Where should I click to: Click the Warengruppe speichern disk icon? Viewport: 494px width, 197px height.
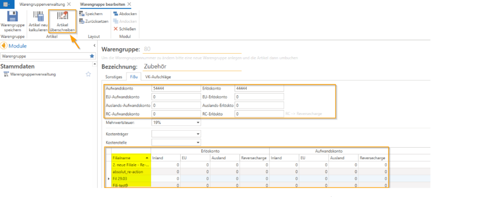click(x=13, y=16)
